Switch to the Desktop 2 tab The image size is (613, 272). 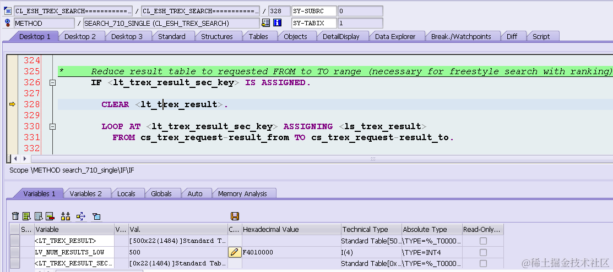point(80,36)
